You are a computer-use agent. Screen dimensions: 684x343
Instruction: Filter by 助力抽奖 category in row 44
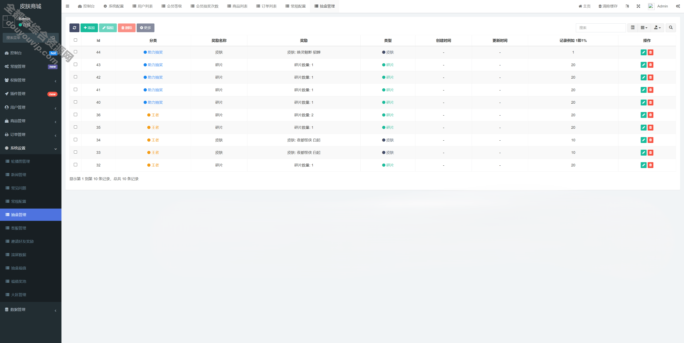pos(153,52)
